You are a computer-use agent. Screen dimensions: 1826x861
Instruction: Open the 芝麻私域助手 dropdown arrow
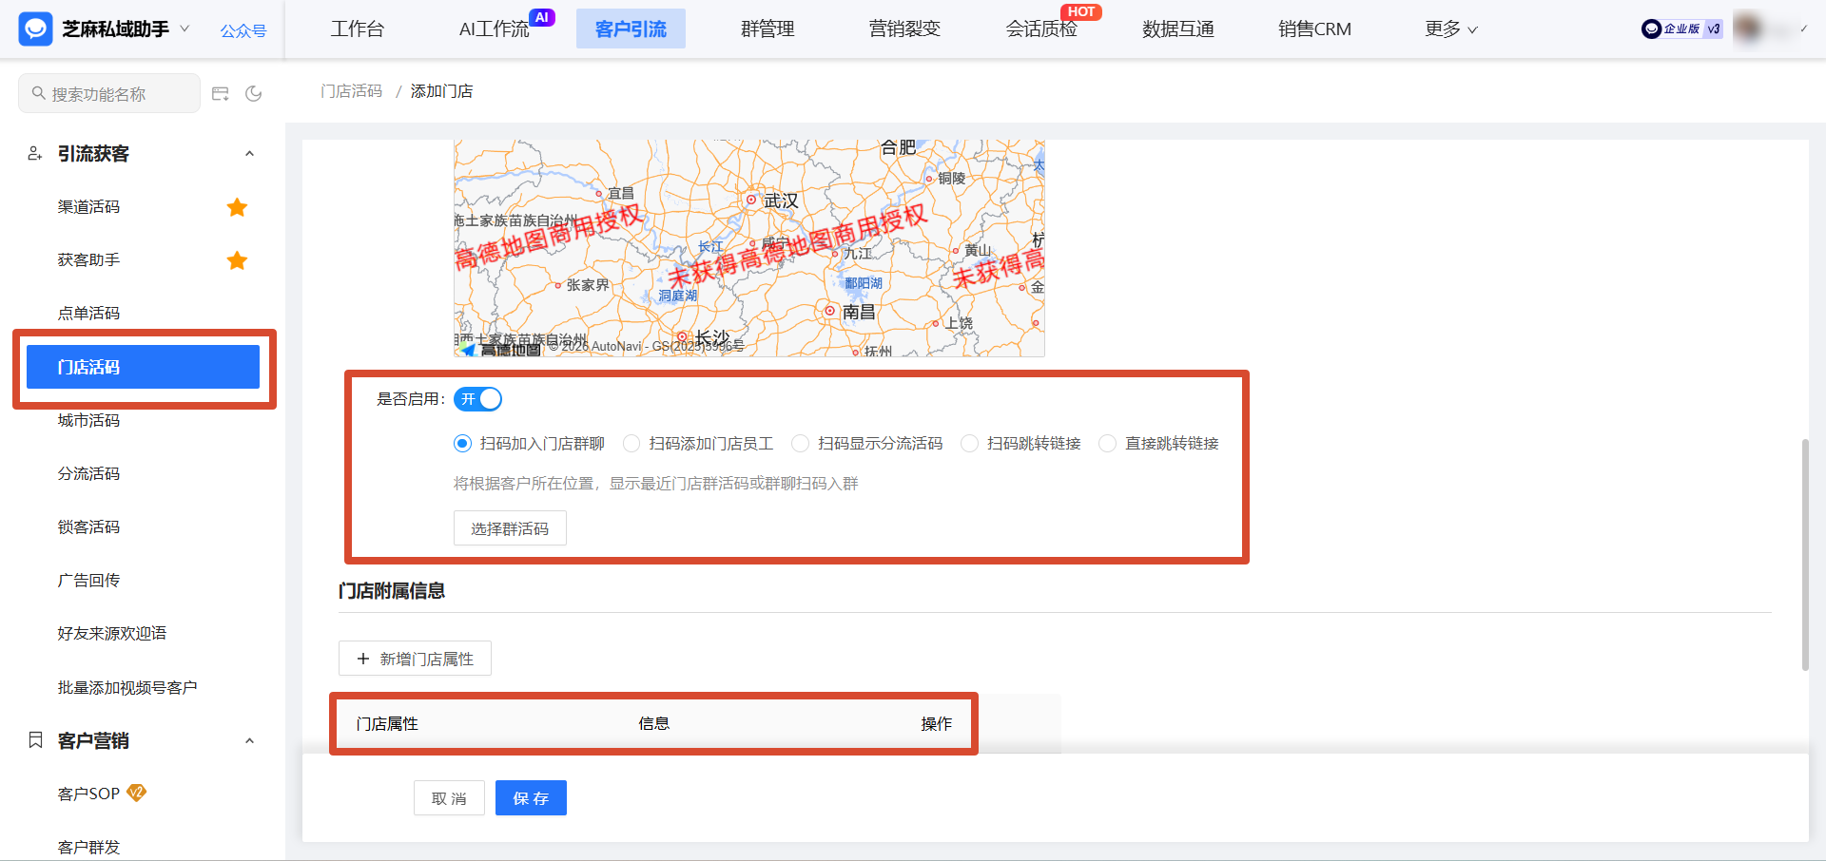tap(185, 29)
